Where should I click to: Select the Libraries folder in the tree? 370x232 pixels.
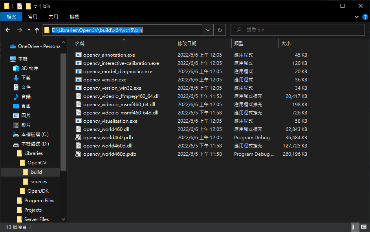click(x=30, y=153)
